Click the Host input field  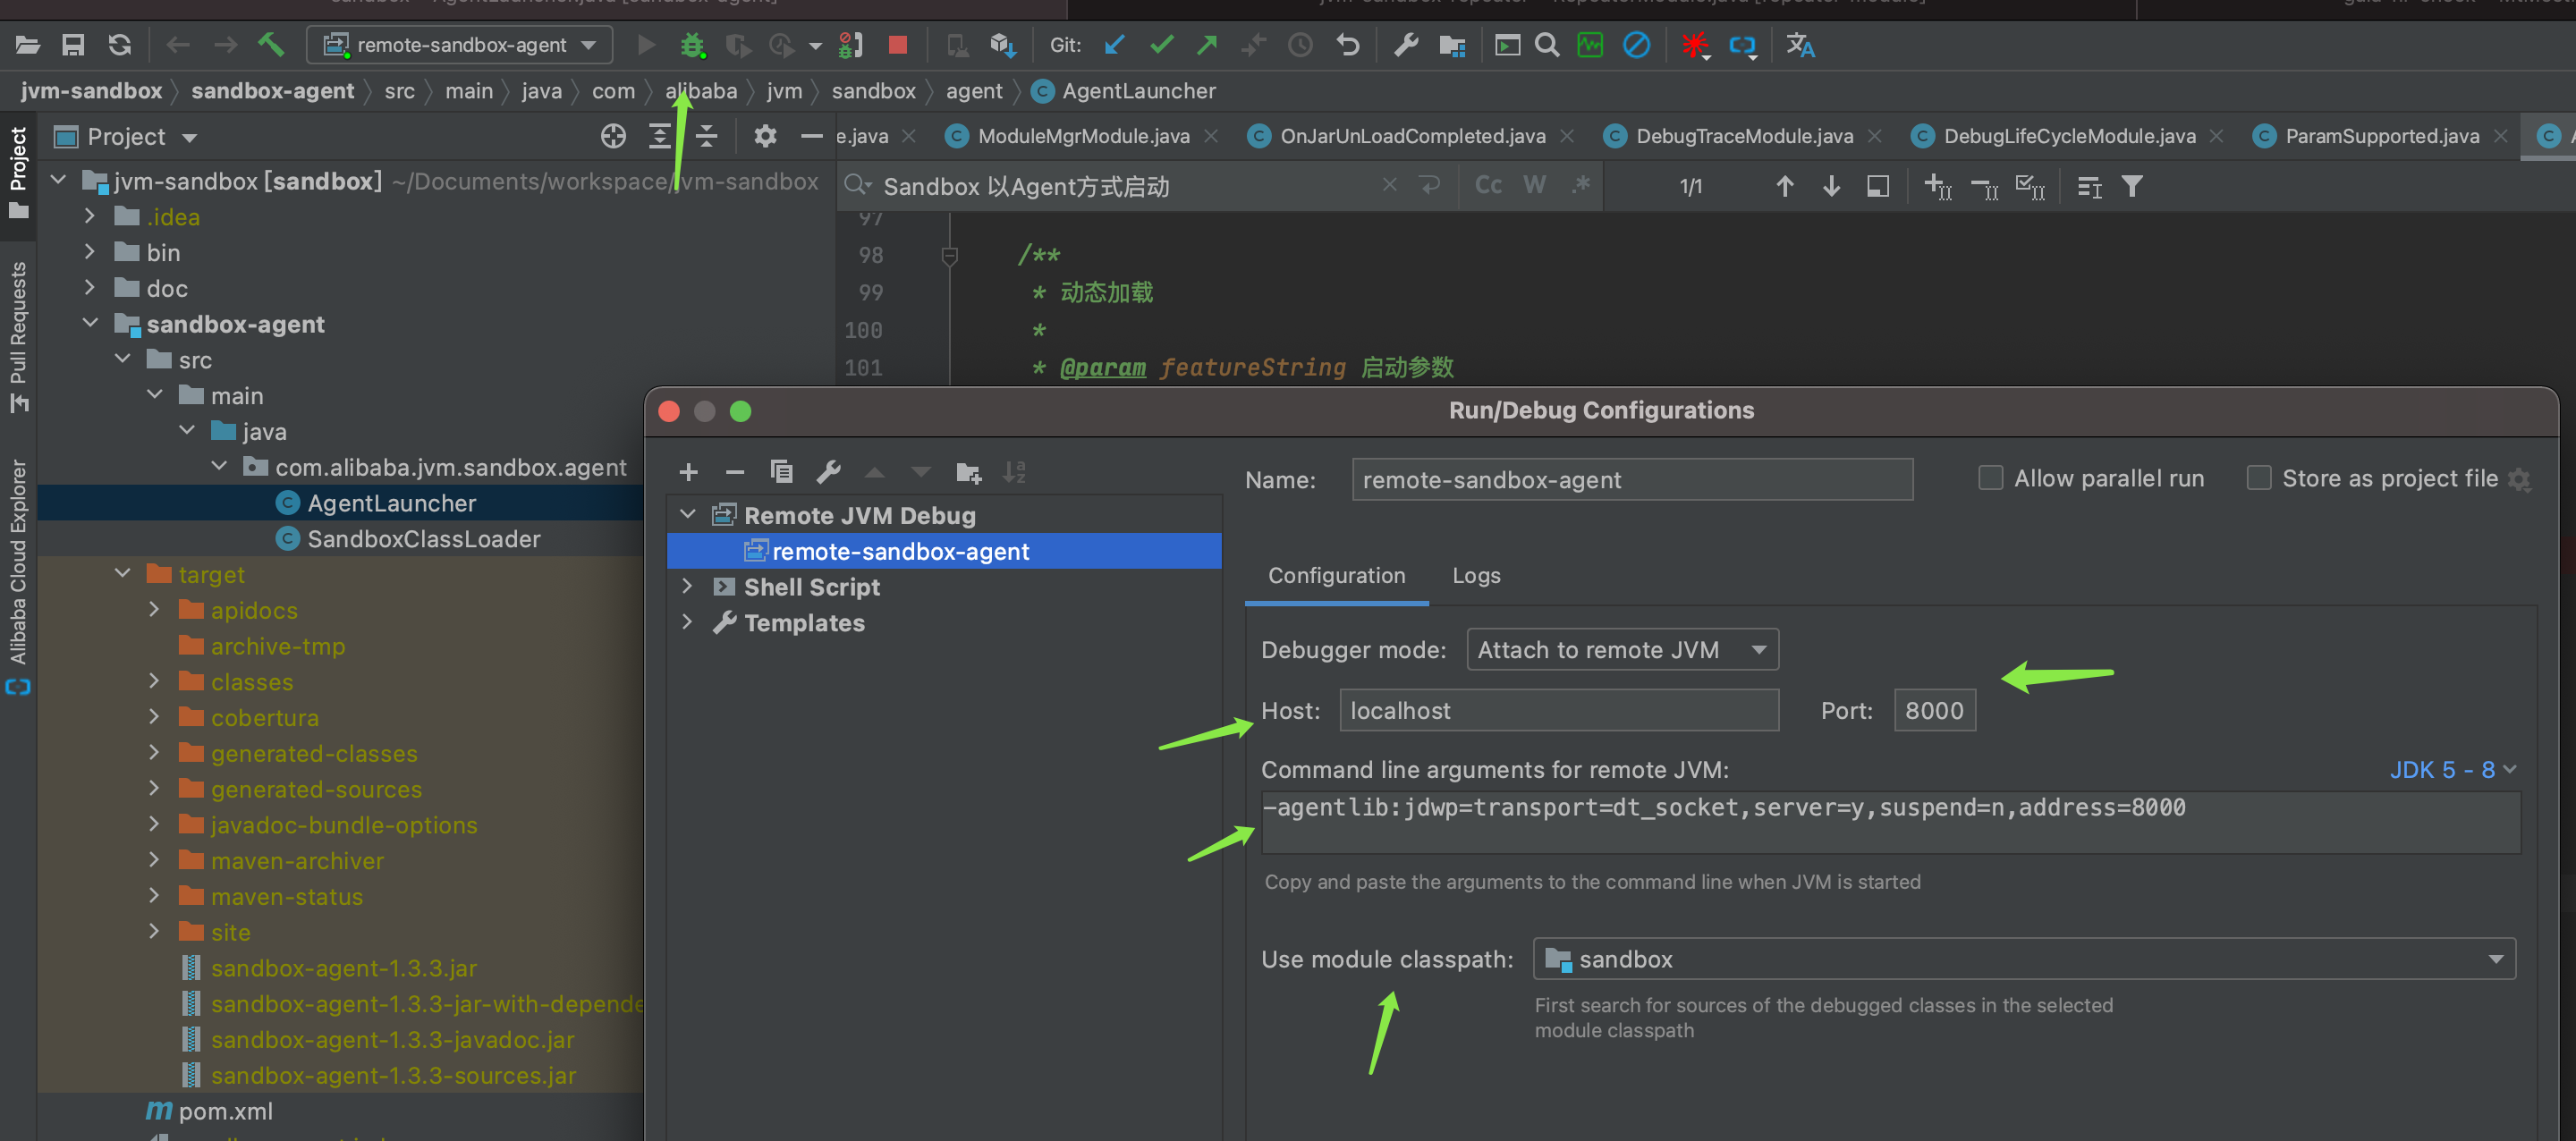point(1558,711)
